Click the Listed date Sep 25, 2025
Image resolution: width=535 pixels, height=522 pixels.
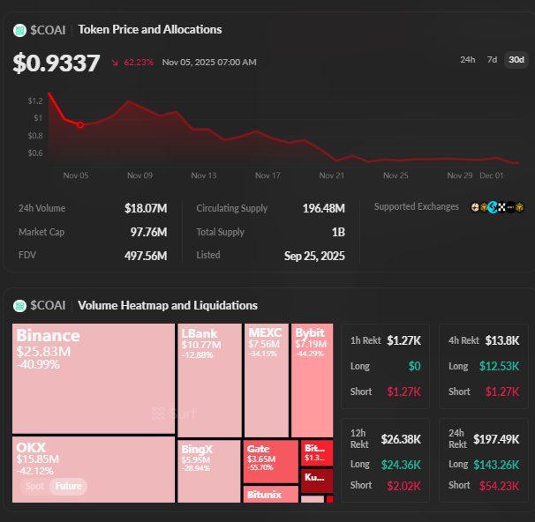pos(314,256)
